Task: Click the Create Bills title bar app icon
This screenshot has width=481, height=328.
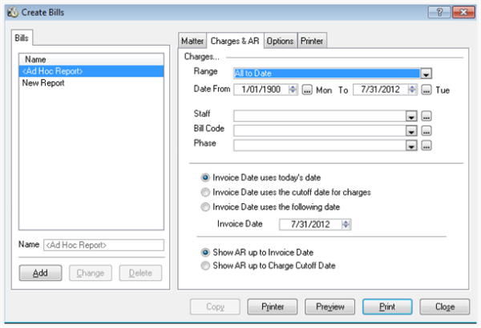Action: point(13,12)
